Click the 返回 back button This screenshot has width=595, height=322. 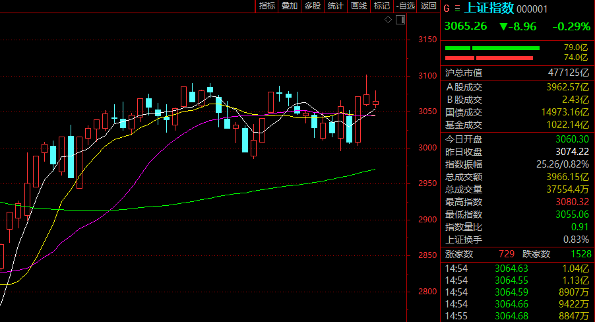click(x=429, y=6)
